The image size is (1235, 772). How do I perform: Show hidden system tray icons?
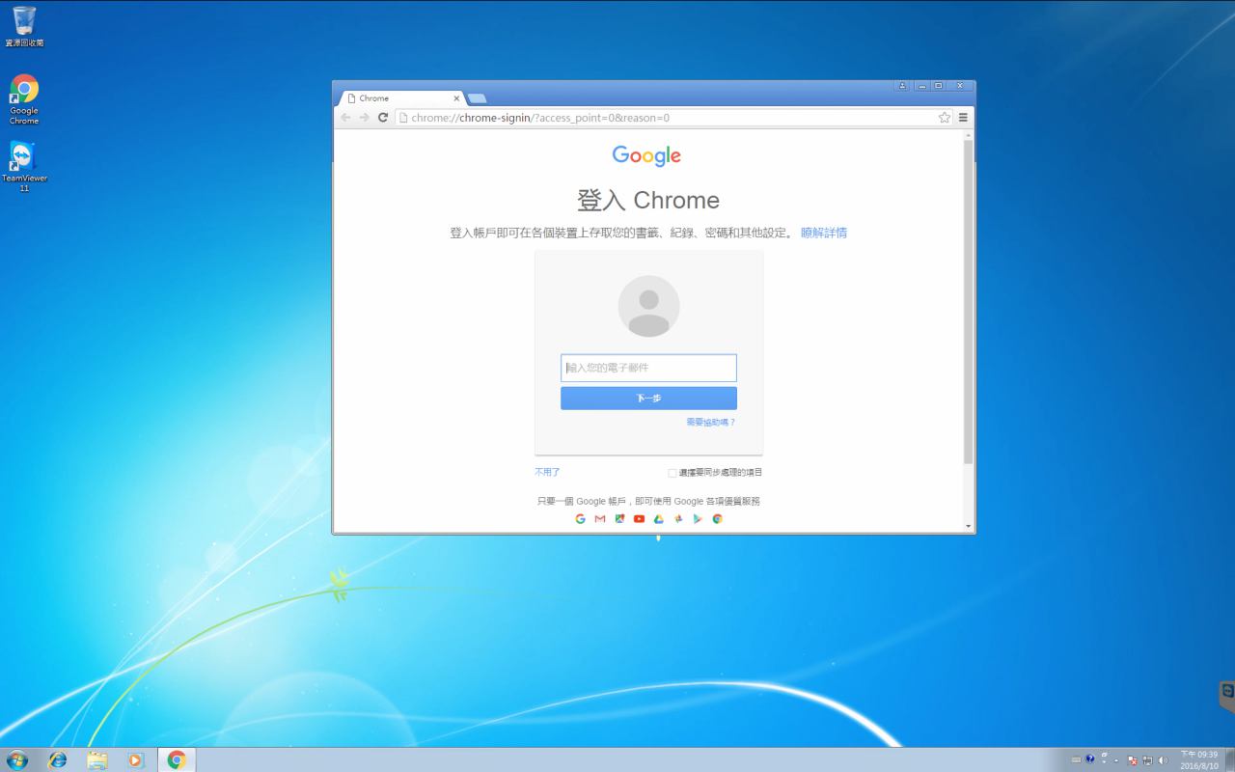click(x=1116, y=759)
